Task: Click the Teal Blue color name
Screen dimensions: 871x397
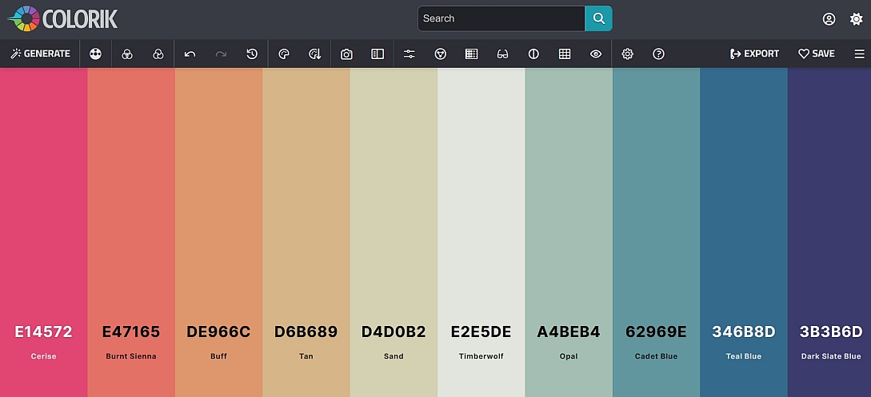Action: coord(743,356)
